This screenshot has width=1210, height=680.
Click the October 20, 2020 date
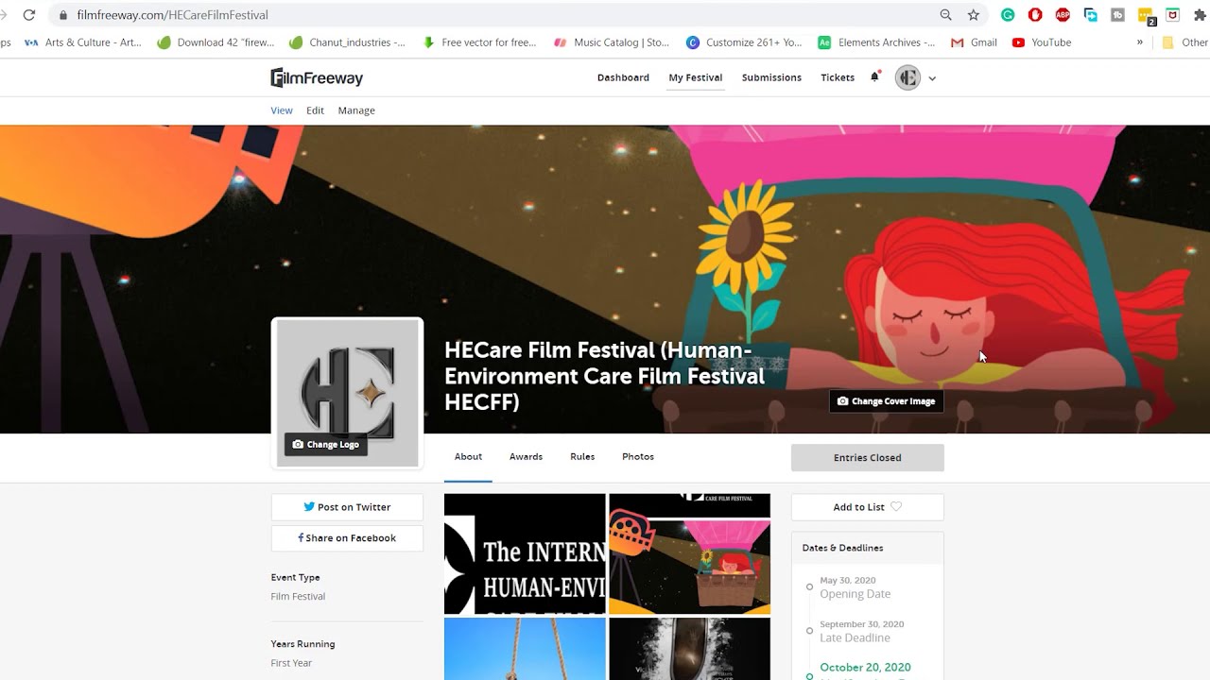[x=865, y=668]
